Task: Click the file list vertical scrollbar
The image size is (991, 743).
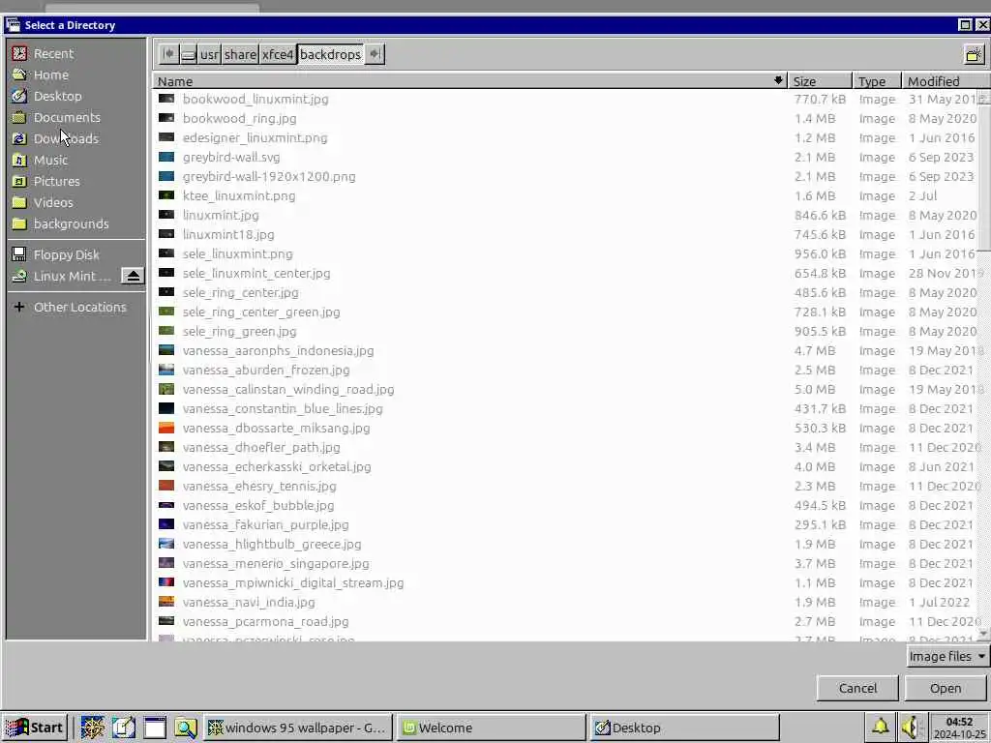Action: tap(984, 177)
